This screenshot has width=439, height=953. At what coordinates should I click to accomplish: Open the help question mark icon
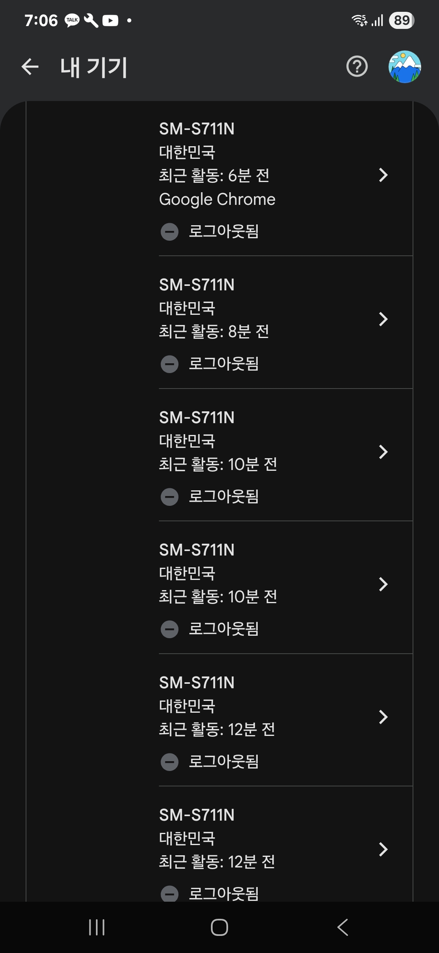357,67
